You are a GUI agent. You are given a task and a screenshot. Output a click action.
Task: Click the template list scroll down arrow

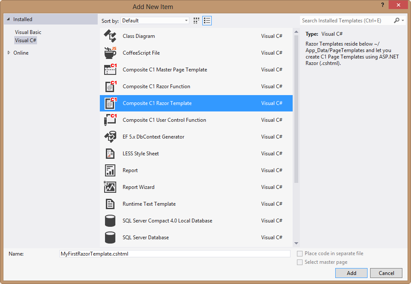296,244
